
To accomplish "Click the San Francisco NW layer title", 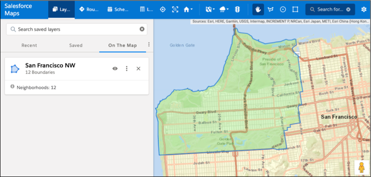I will [50, 66].
